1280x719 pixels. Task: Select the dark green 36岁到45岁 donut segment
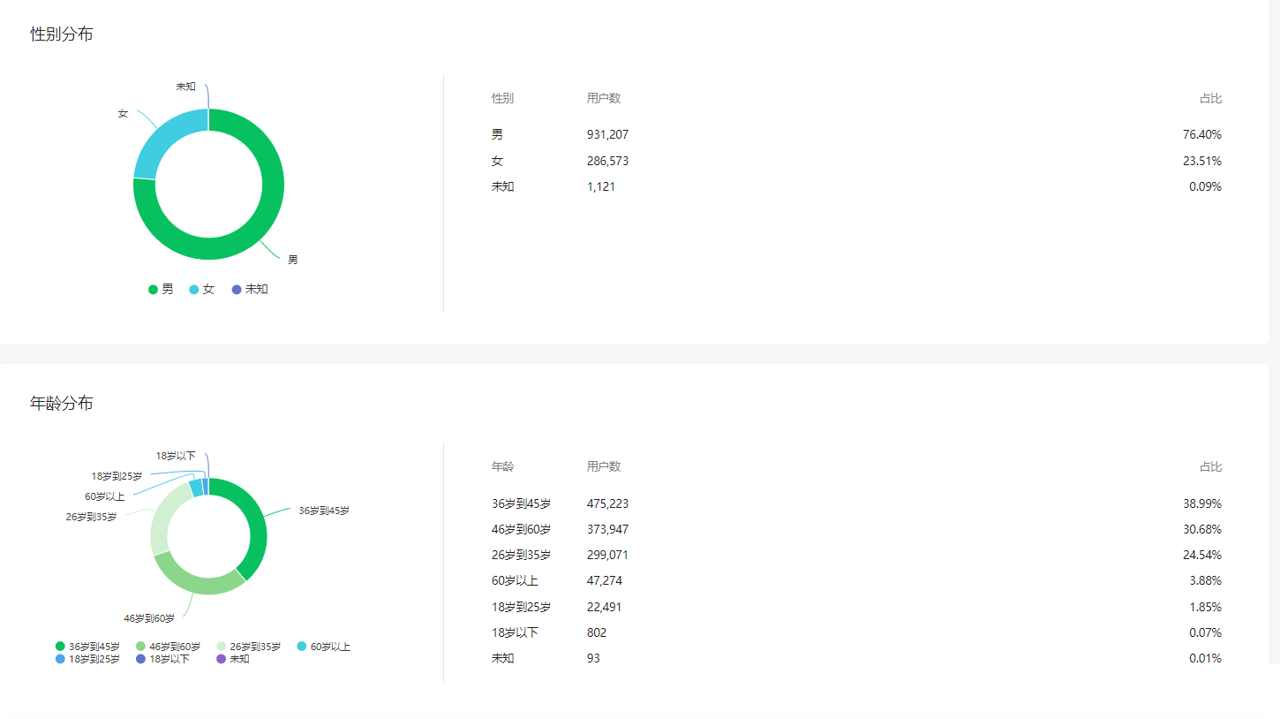[253, 526]
